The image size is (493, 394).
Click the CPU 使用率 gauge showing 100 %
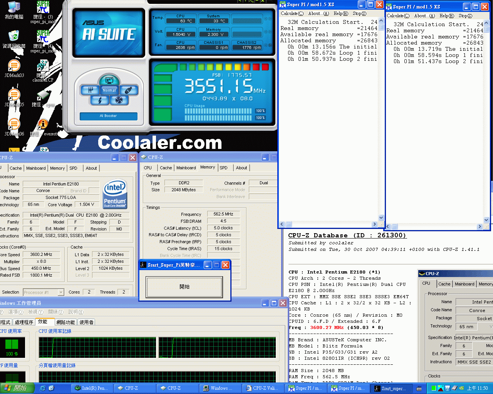tap(12, 347)
